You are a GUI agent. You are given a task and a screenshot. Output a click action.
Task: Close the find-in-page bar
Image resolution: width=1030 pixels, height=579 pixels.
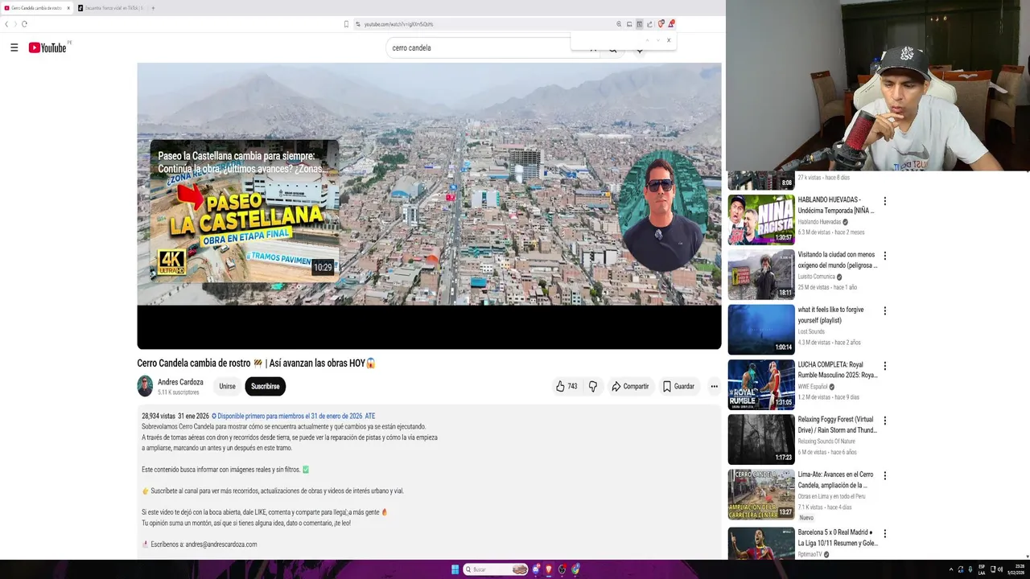668,40
